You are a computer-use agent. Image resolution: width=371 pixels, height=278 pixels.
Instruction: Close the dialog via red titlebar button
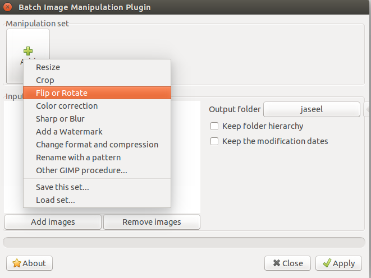(x=7, y=7)
